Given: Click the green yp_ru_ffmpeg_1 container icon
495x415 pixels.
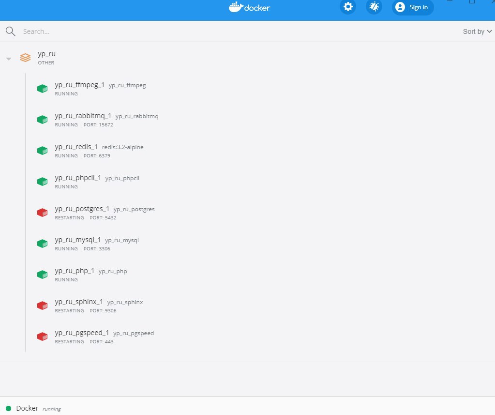Looking at the screenshot, I should point(42,89).
